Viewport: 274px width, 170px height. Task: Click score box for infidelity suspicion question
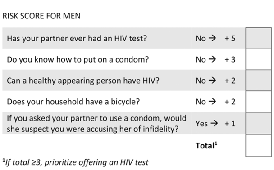258,123
